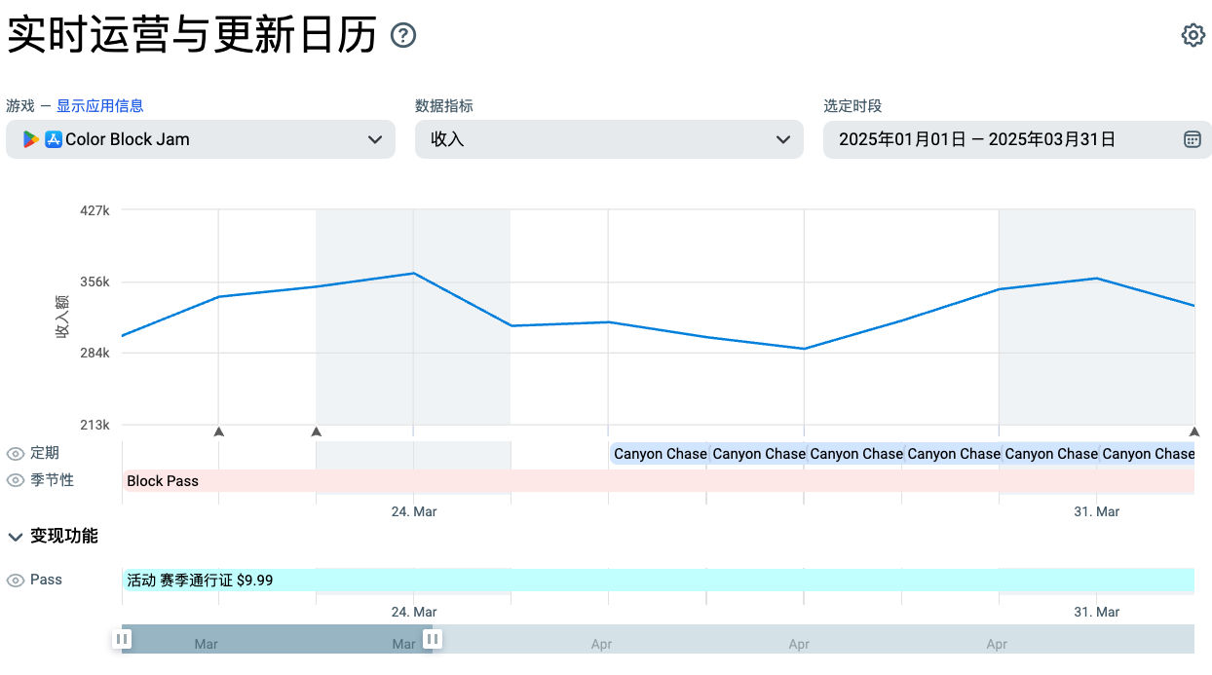Toggle visibility of 季节性 events row

point(16,481)
